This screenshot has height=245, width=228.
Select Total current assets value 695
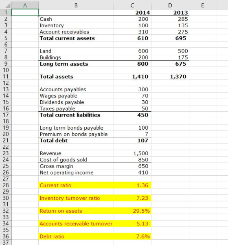pos(170,38)
